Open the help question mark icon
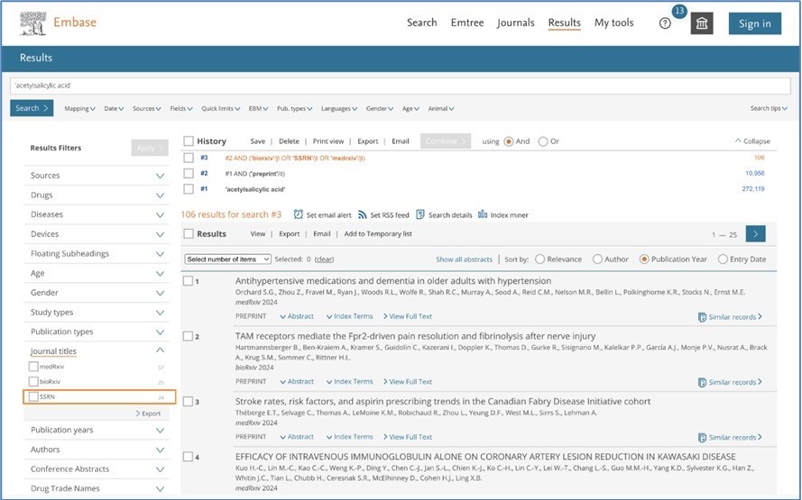802x500 pixels. coord(665,23)
